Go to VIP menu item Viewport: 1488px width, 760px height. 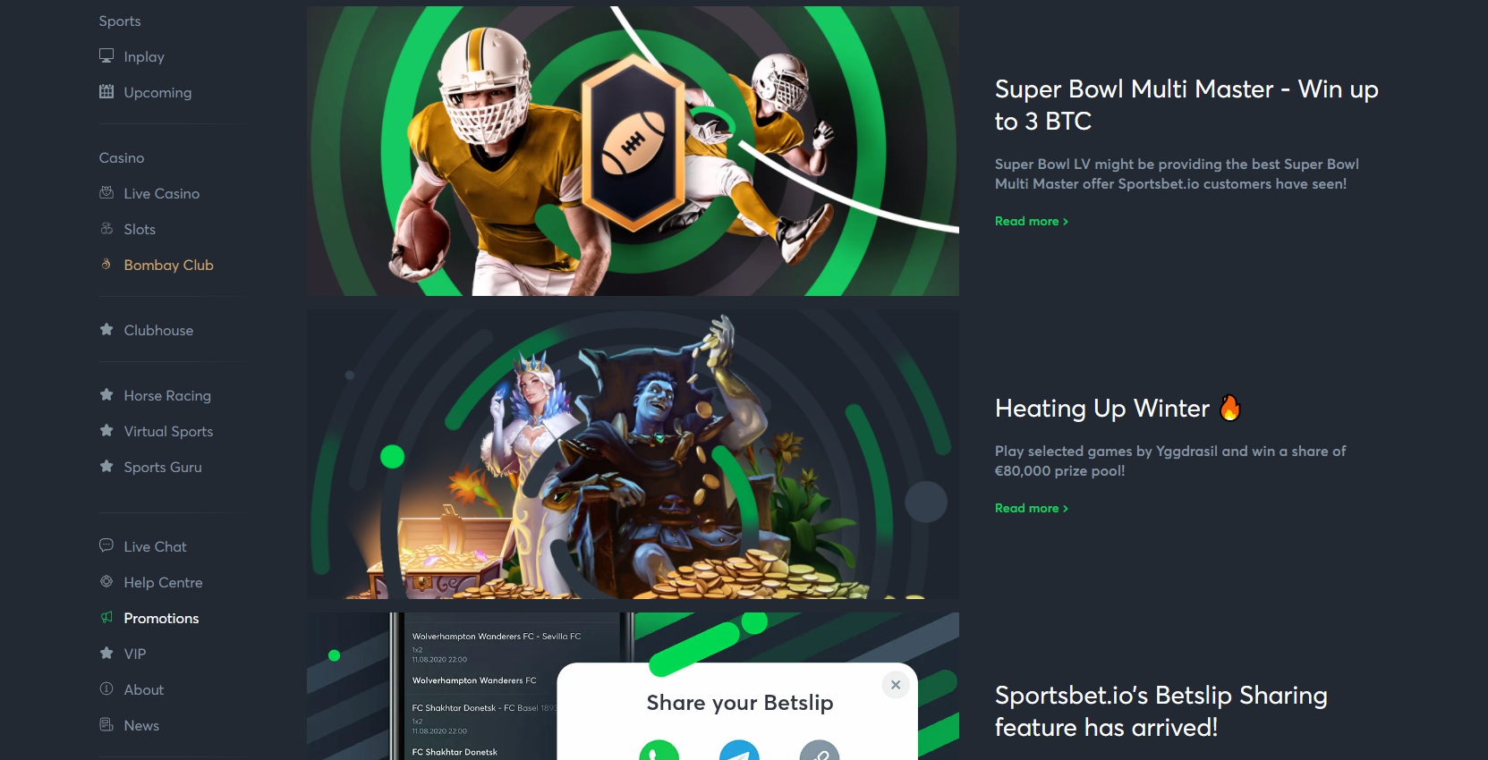[x=135, y=654]
